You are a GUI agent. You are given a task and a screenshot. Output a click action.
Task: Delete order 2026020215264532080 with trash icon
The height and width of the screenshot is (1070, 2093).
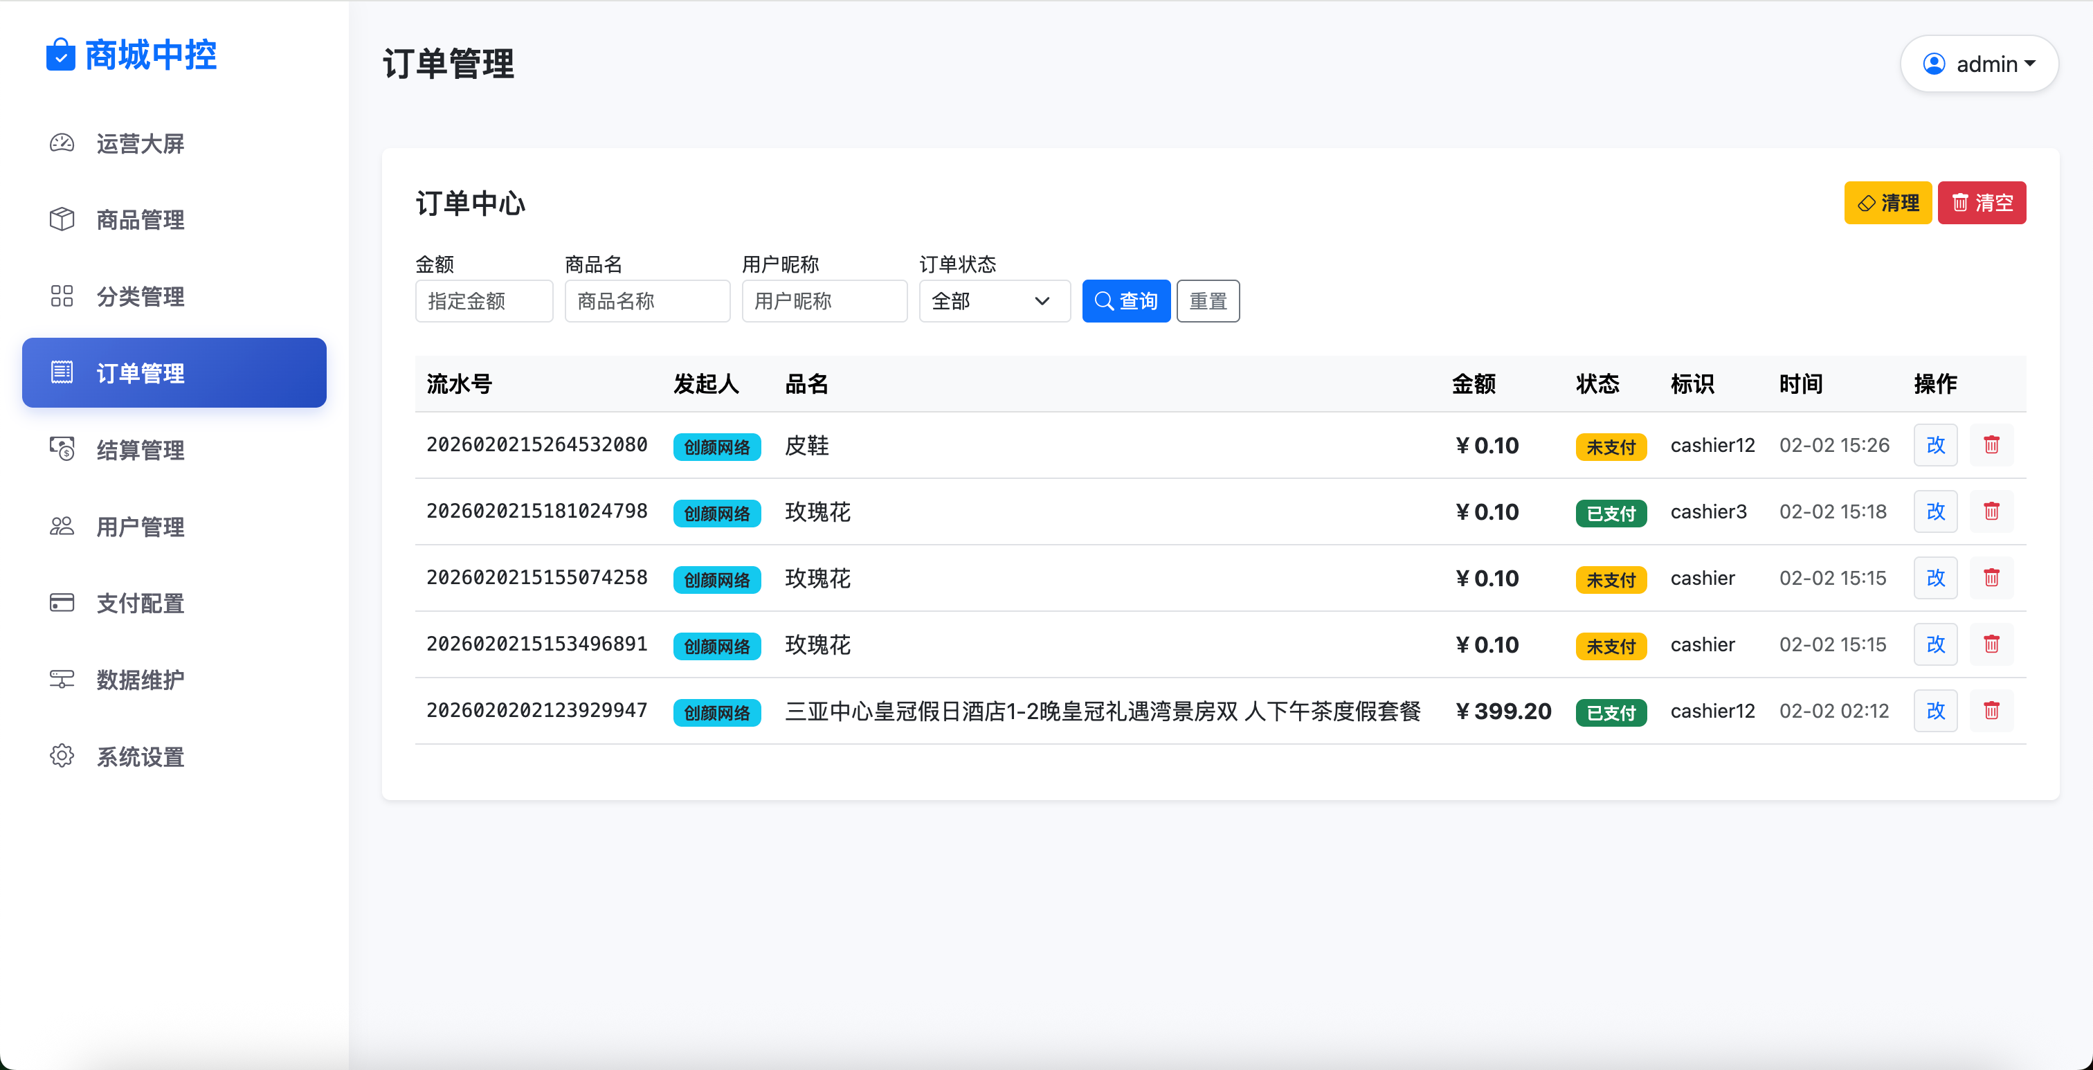coord(1991,445)
